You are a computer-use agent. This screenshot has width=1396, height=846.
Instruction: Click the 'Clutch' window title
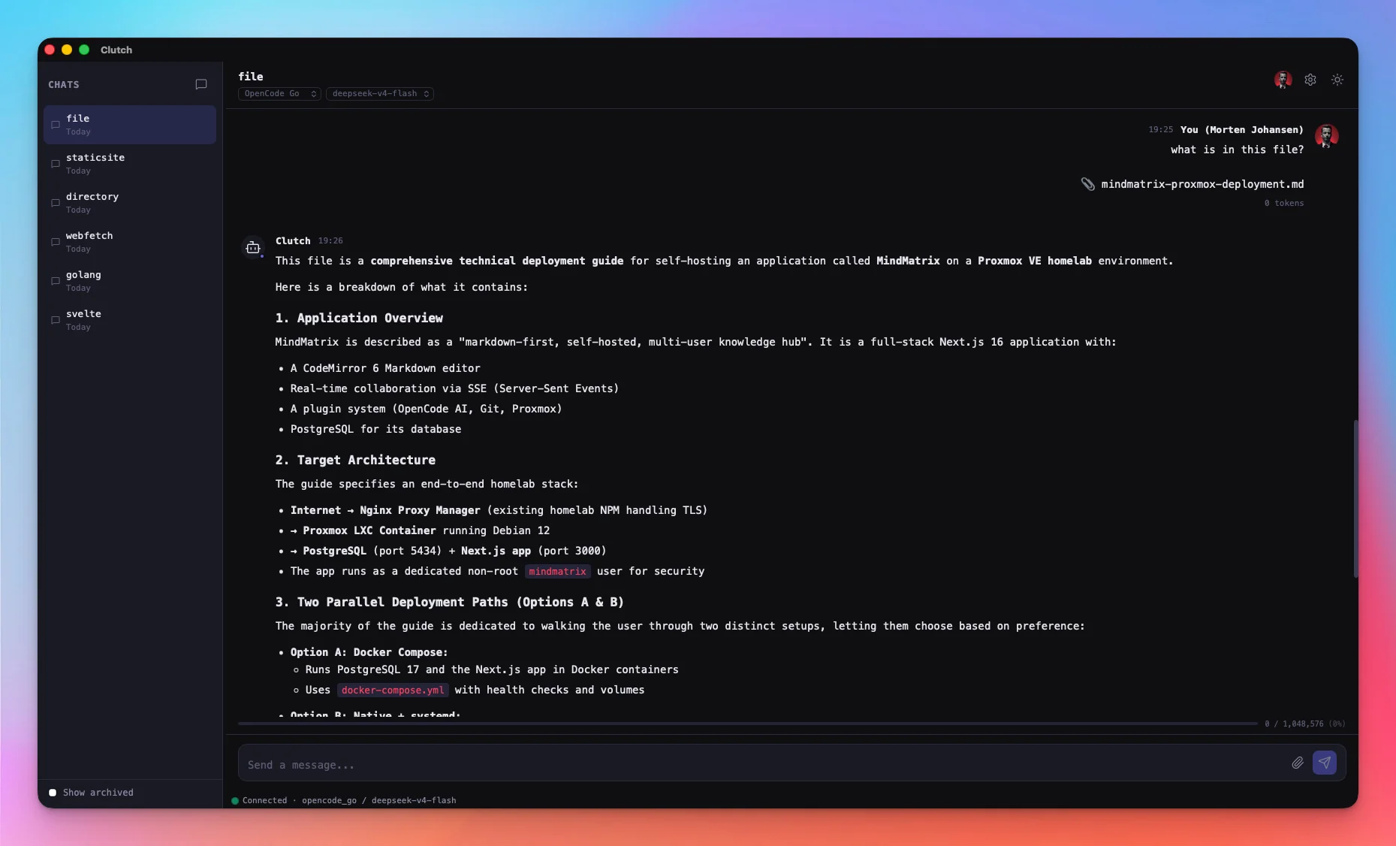(116, 50)
